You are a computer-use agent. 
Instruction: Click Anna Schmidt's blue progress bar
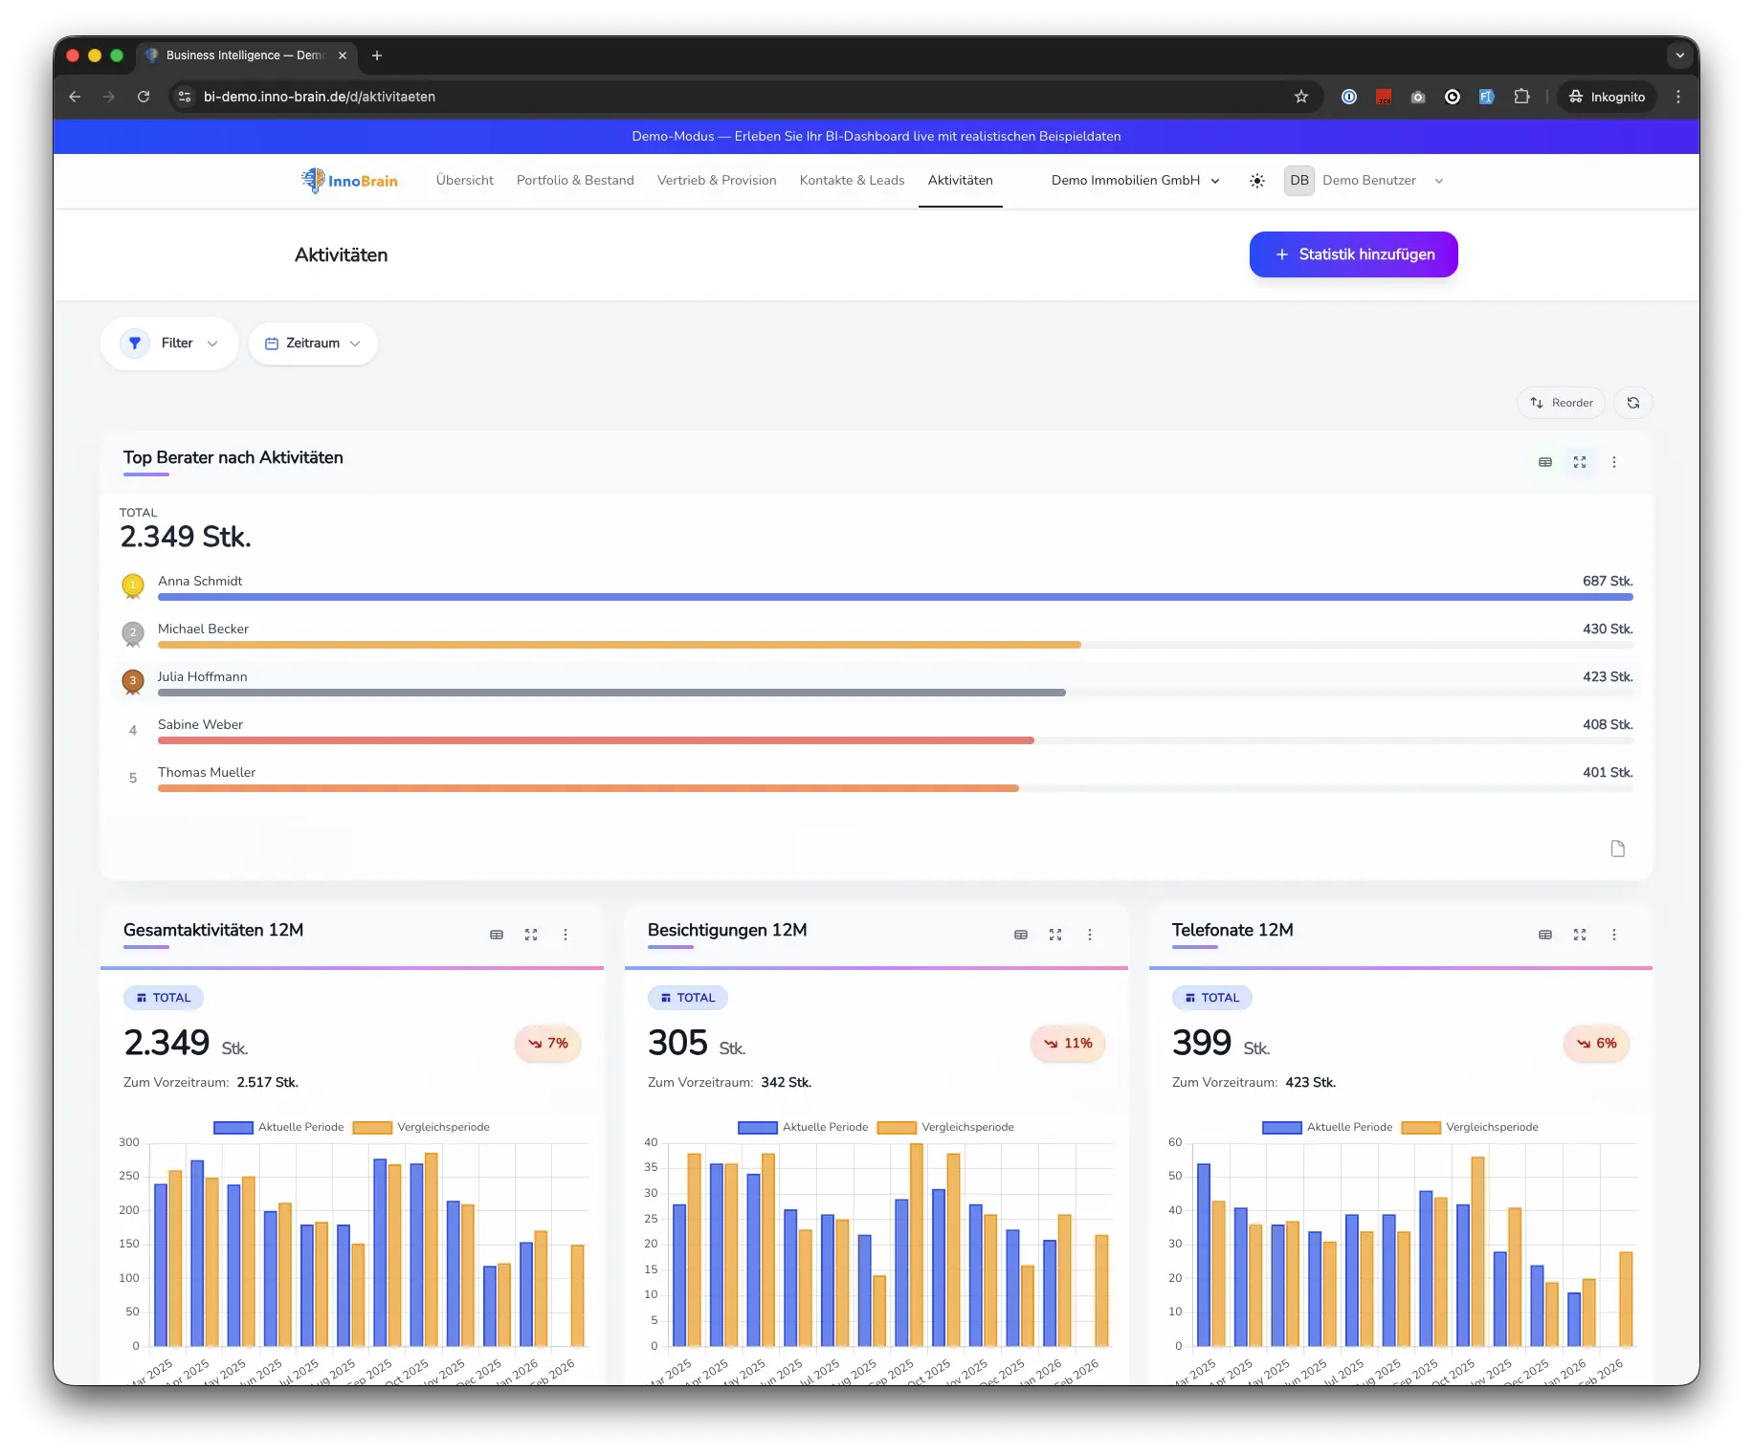tap(895, 597)
